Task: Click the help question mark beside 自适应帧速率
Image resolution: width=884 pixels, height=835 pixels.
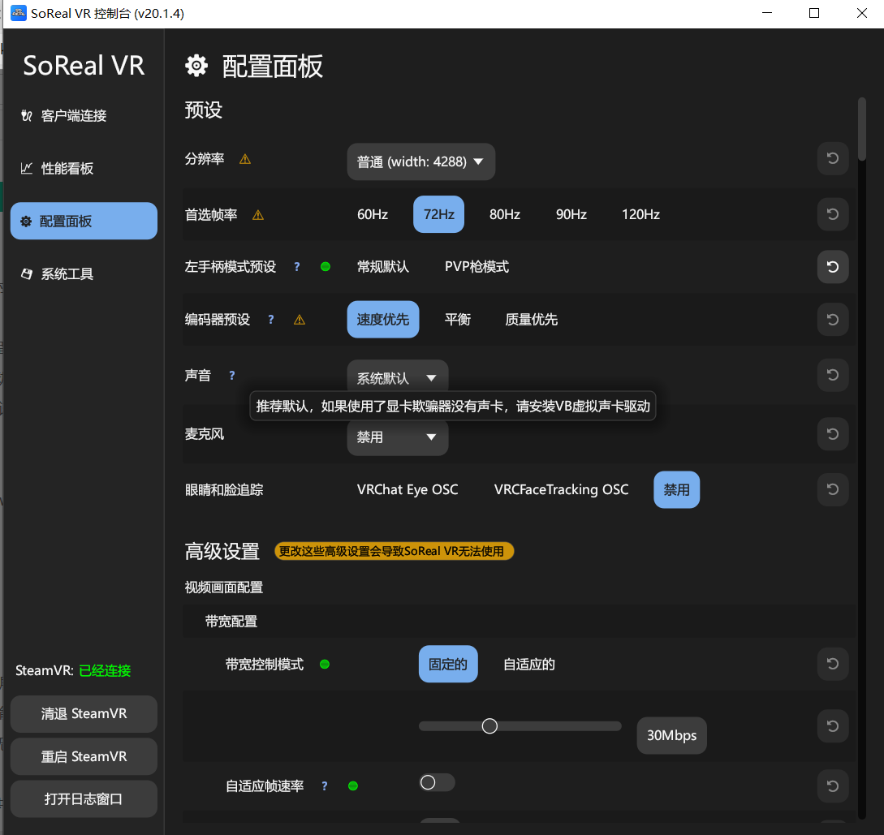Action: pos(324,786)
